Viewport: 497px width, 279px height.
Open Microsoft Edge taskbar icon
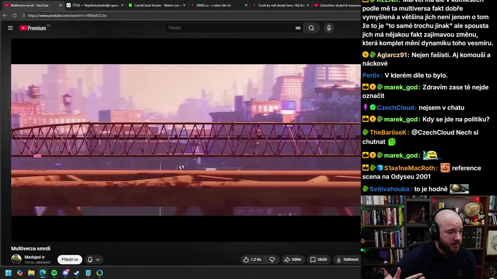[x=43, y=273]
